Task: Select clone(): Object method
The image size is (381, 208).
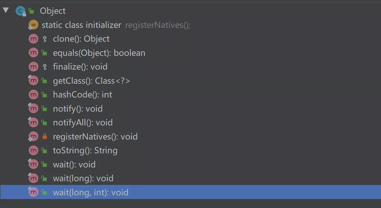Action: (x=190, y=39)
